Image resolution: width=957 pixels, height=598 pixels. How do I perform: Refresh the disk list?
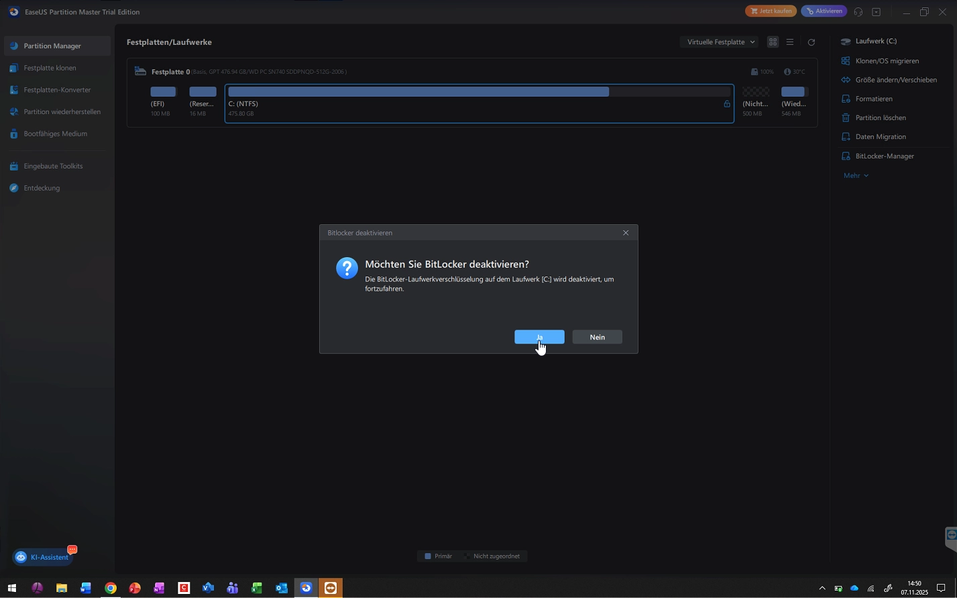coord(811,42)
